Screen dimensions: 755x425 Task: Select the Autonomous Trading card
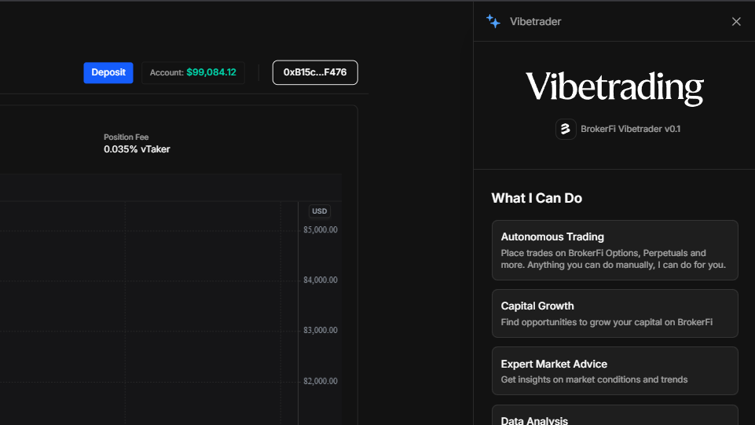614,250
